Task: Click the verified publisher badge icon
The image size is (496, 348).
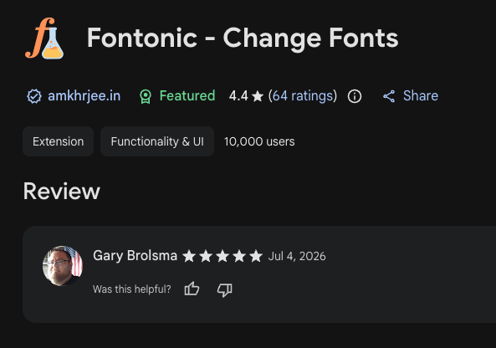Action: pyautogui.click(x=34, y=96)
